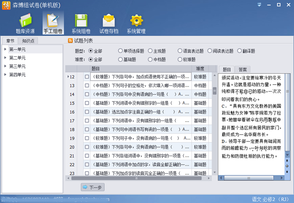The width and height of the screenshot is (294, 203).
Task: Check the box on question row 16
Action: 87,111
